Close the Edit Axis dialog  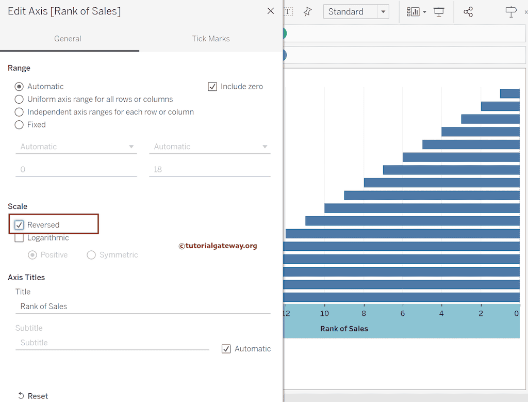[271, 11]
